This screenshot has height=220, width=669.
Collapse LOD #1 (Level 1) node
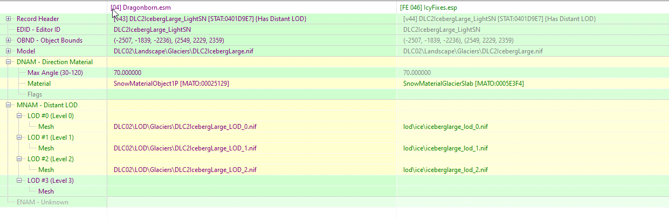click(x=19, y=137)
